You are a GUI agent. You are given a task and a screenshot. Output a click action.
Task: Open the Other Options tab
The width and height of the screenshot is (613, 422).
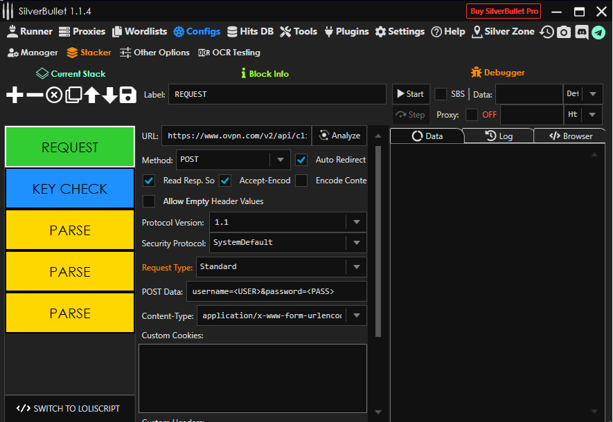pos(154,53)
